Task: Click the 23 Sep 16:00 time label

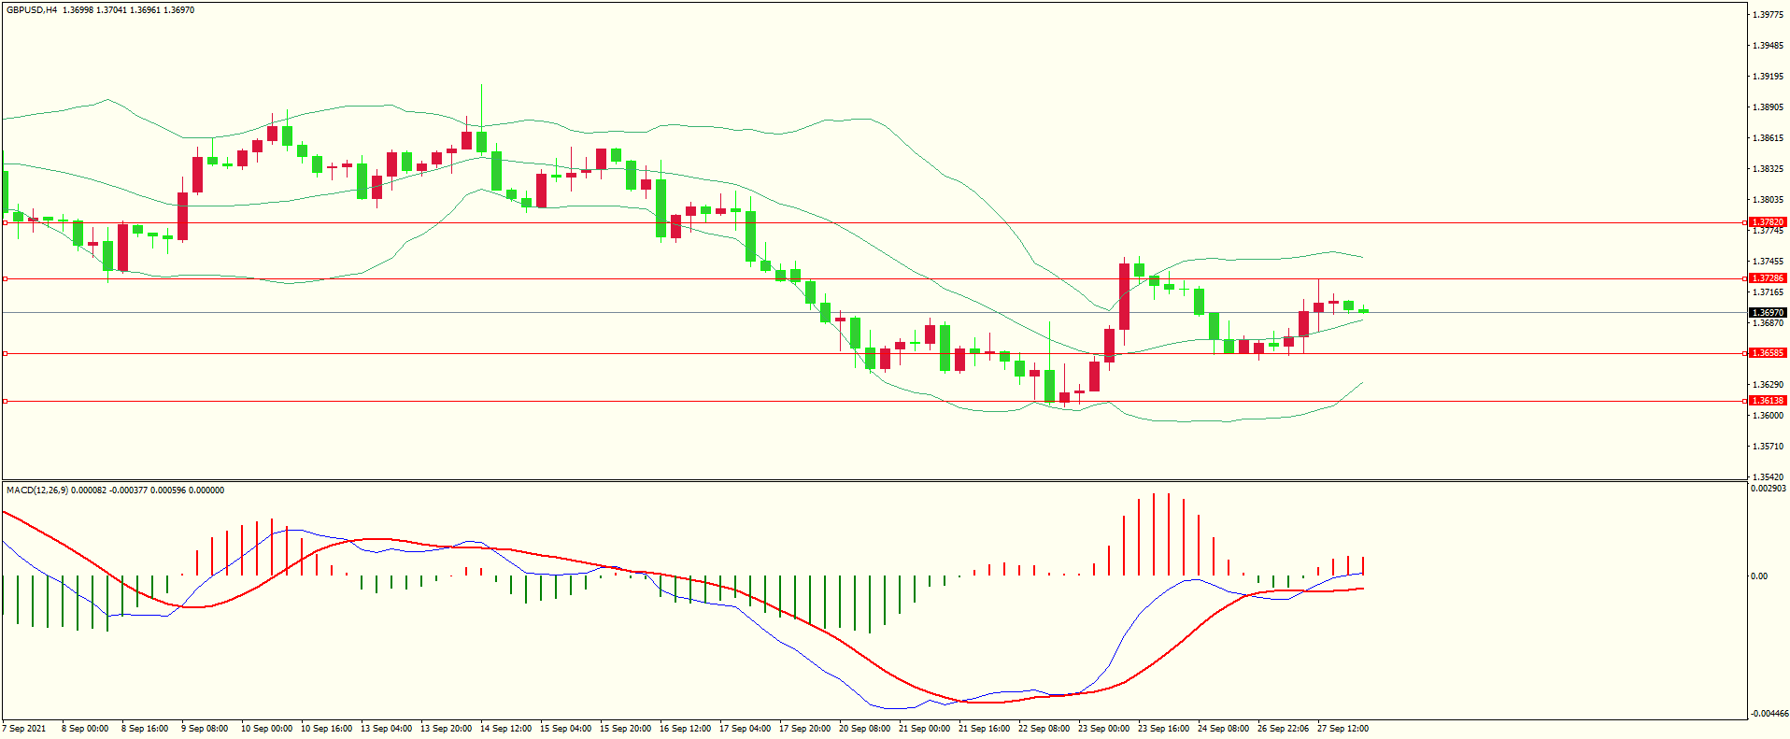Action: 1163,729
